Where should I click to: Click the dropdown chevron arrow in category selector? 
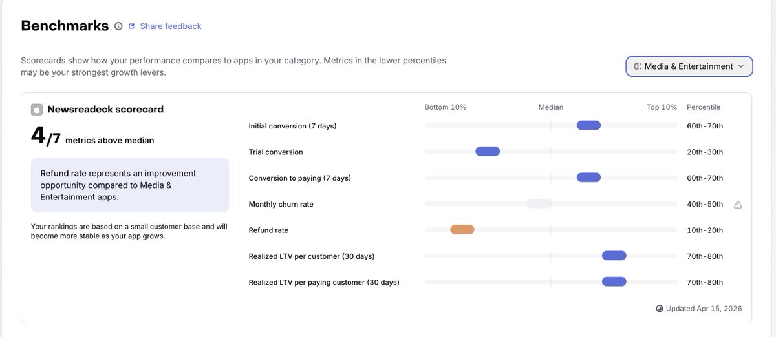pyautogui.click(x=741, y=66)
